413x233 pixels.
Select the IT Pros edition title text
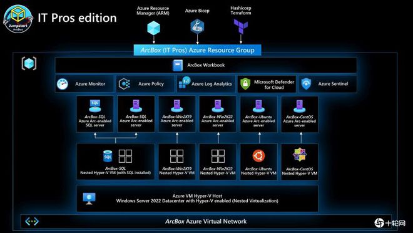tap(77, 18)
